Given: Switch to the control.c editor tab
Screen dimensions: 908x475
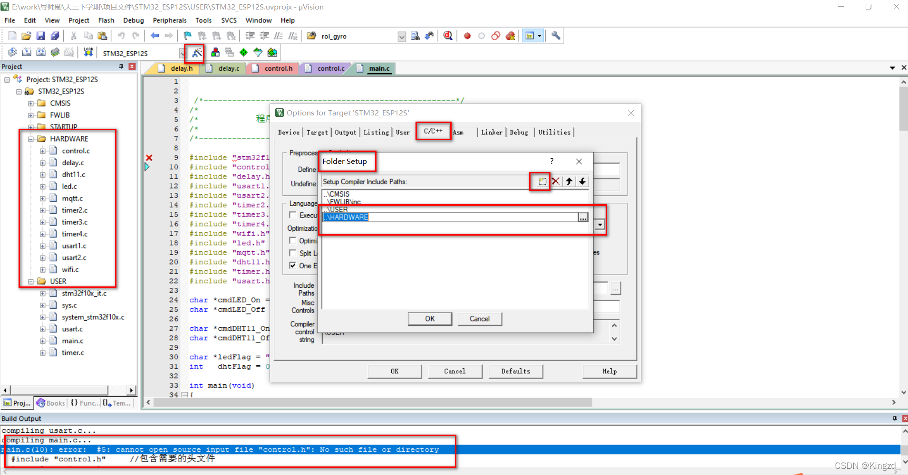Looking at the screenshot, I should point(331,68).
